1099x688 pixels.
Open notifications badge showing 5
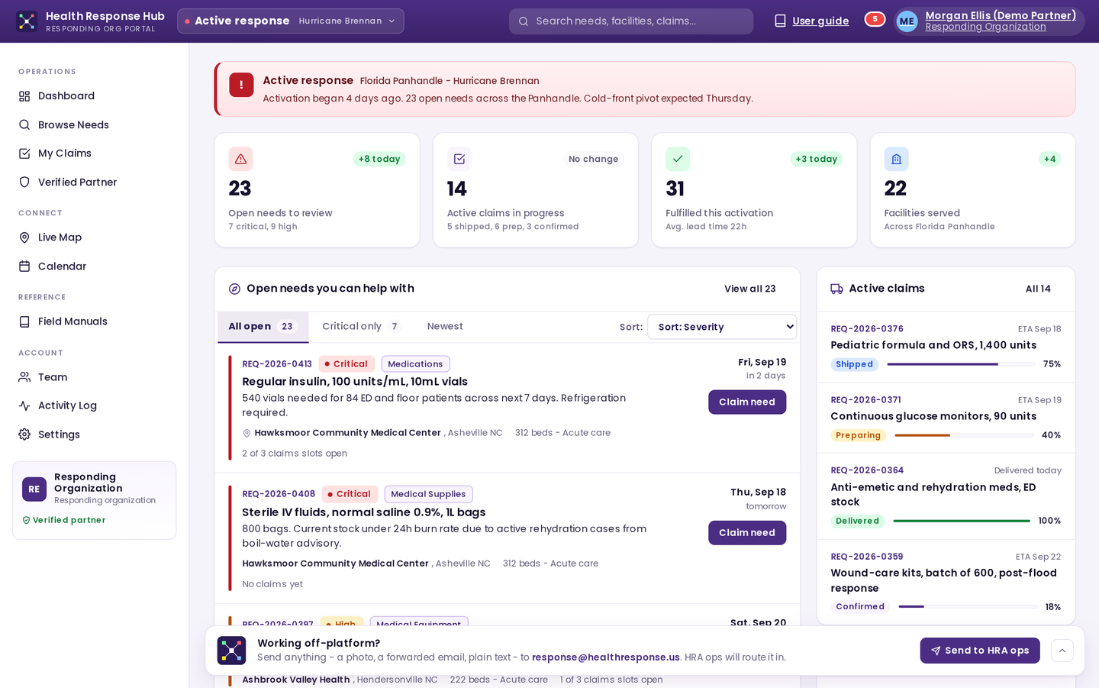pos(875,19)
